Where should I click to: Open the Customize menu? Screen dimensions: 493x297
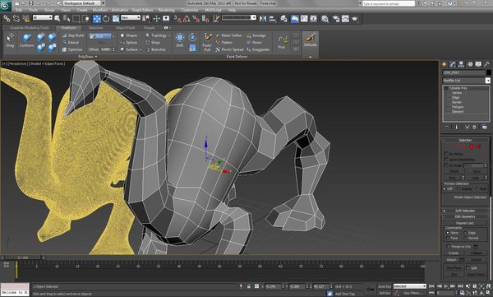(x=190, y=10)
